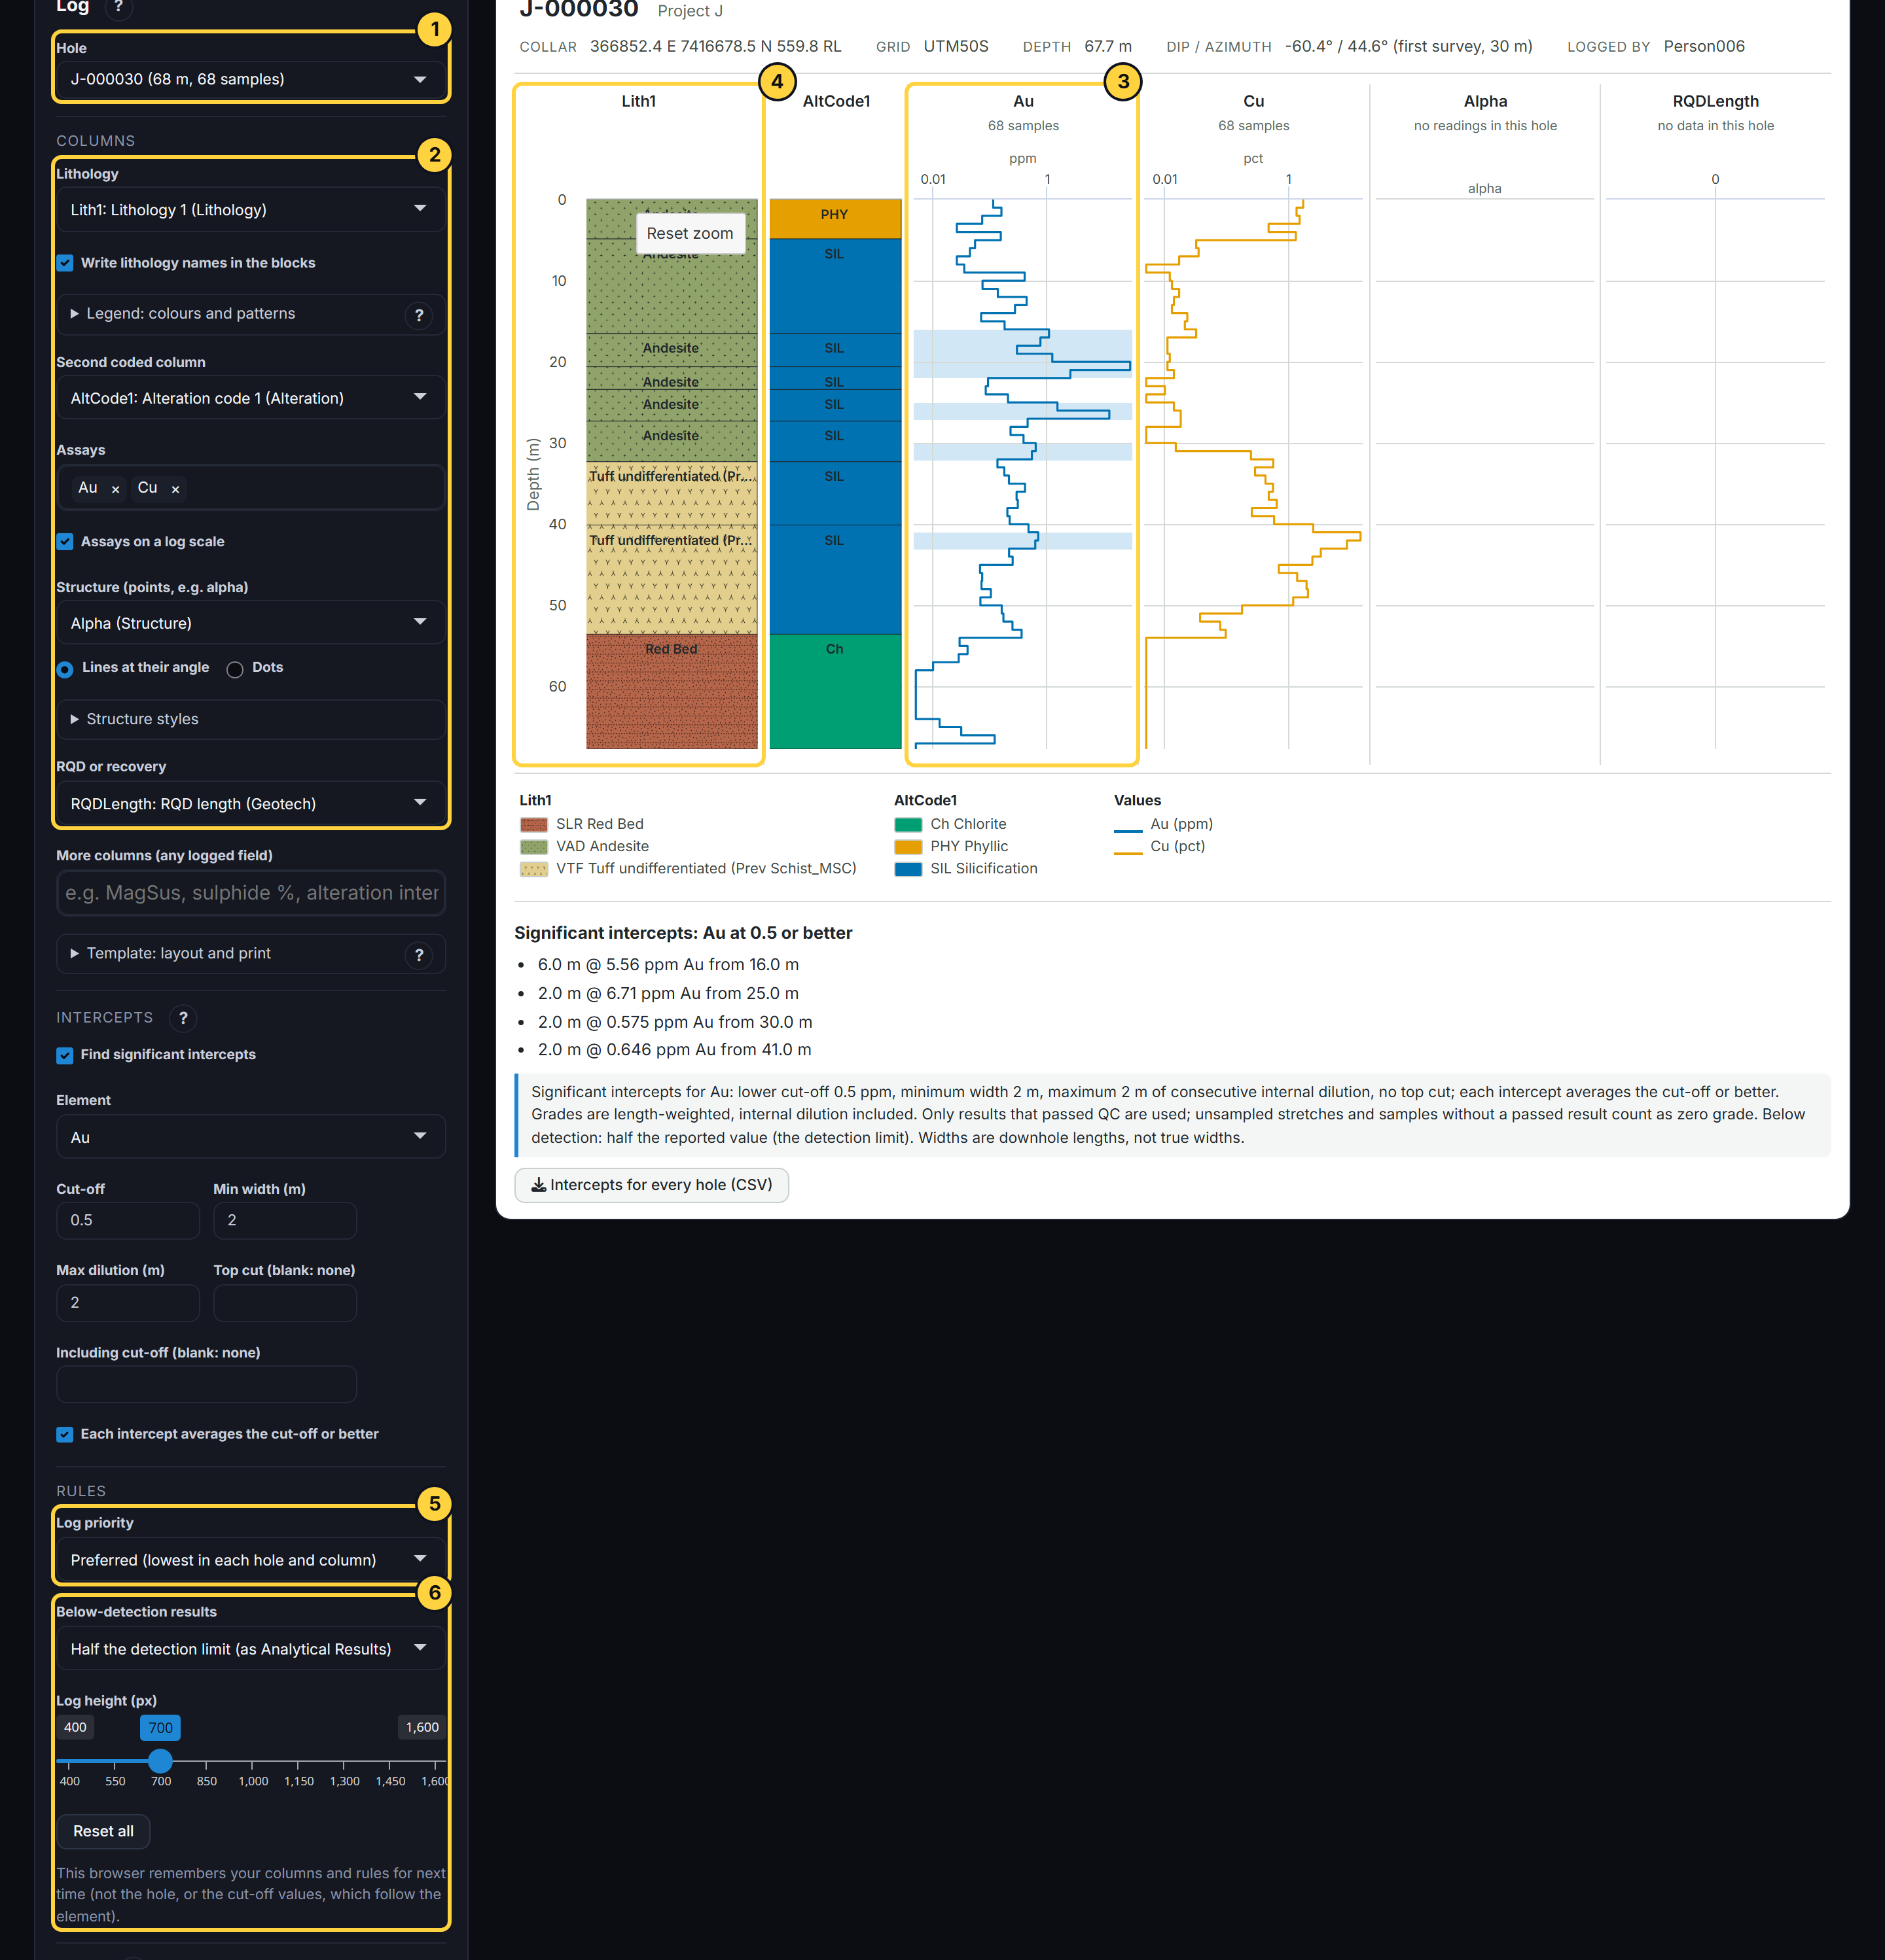The image size is (1885, 1960).
Task: Select Dots radio option
Action: 235,669
